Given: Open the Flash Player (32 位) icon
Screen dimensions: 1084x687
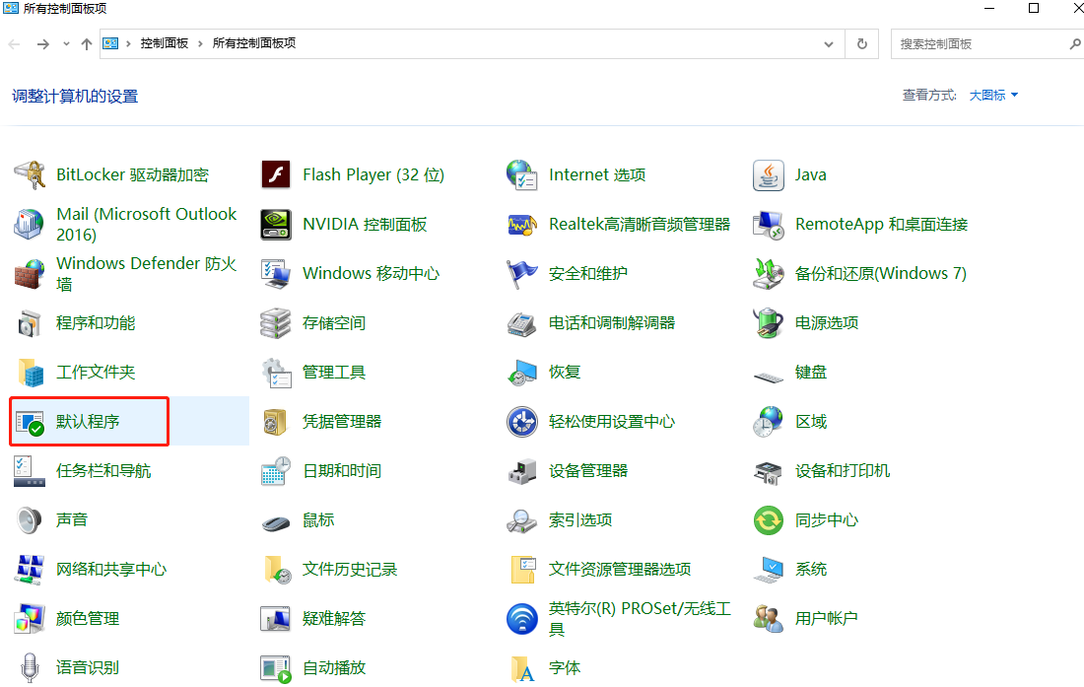Looking at the screenshot, I should coord(276,174).
